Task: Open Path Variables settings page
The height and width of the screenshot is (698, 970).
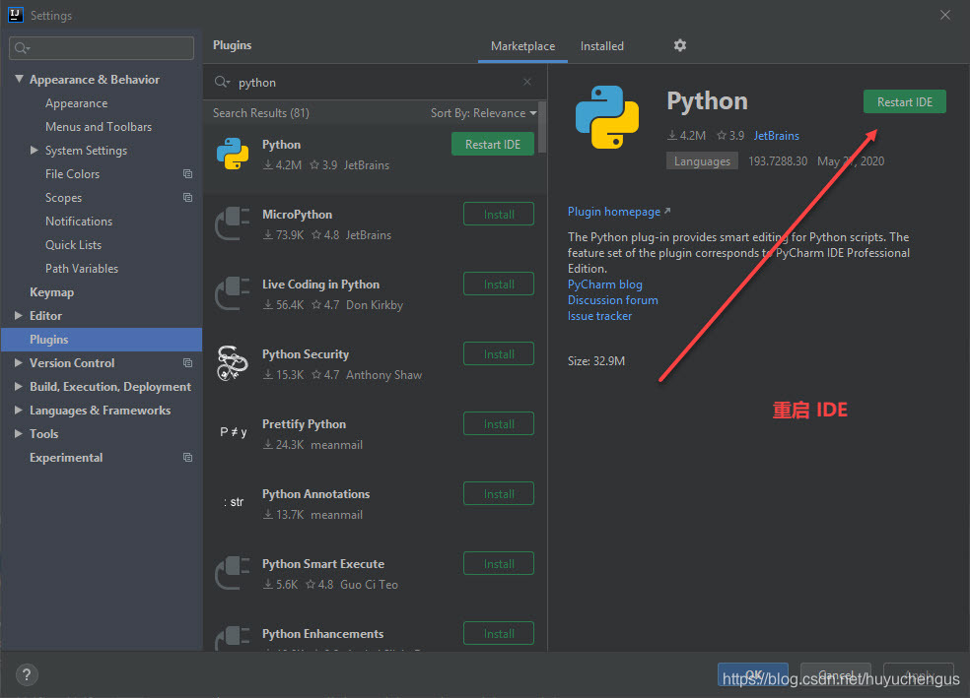Action: click(x=82, y=269)
